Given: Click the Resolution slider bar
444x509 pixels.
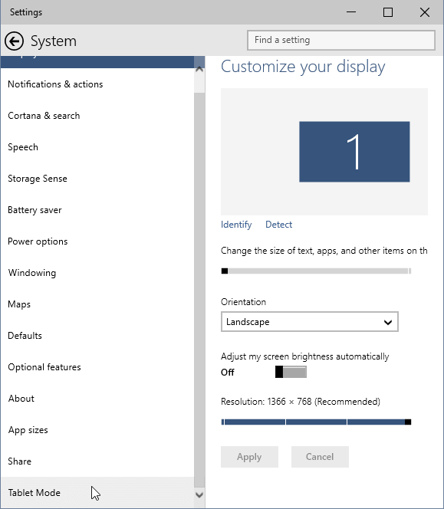Looking at the screenshot, I should 316,422.
